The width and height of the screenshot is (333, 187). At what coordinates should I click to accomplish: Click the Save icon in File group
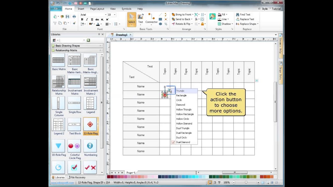67,17
